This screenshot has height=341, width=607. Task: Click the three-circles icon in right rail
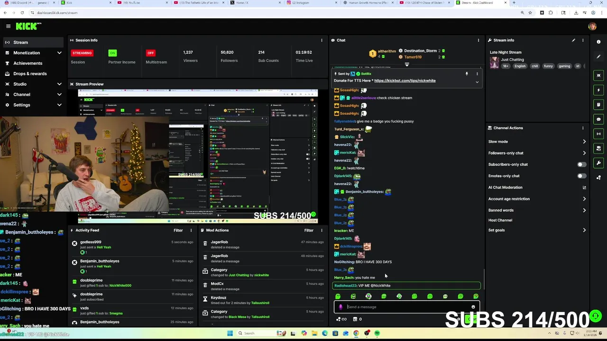598,178
